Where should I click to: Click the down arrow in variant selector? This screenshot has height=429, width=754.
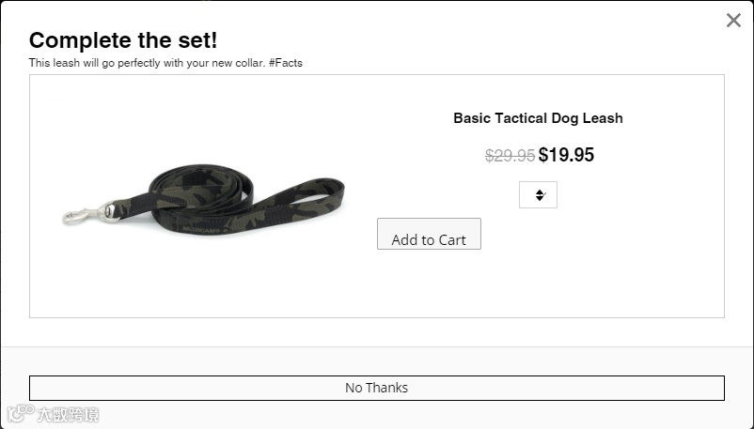pos(540,198)
